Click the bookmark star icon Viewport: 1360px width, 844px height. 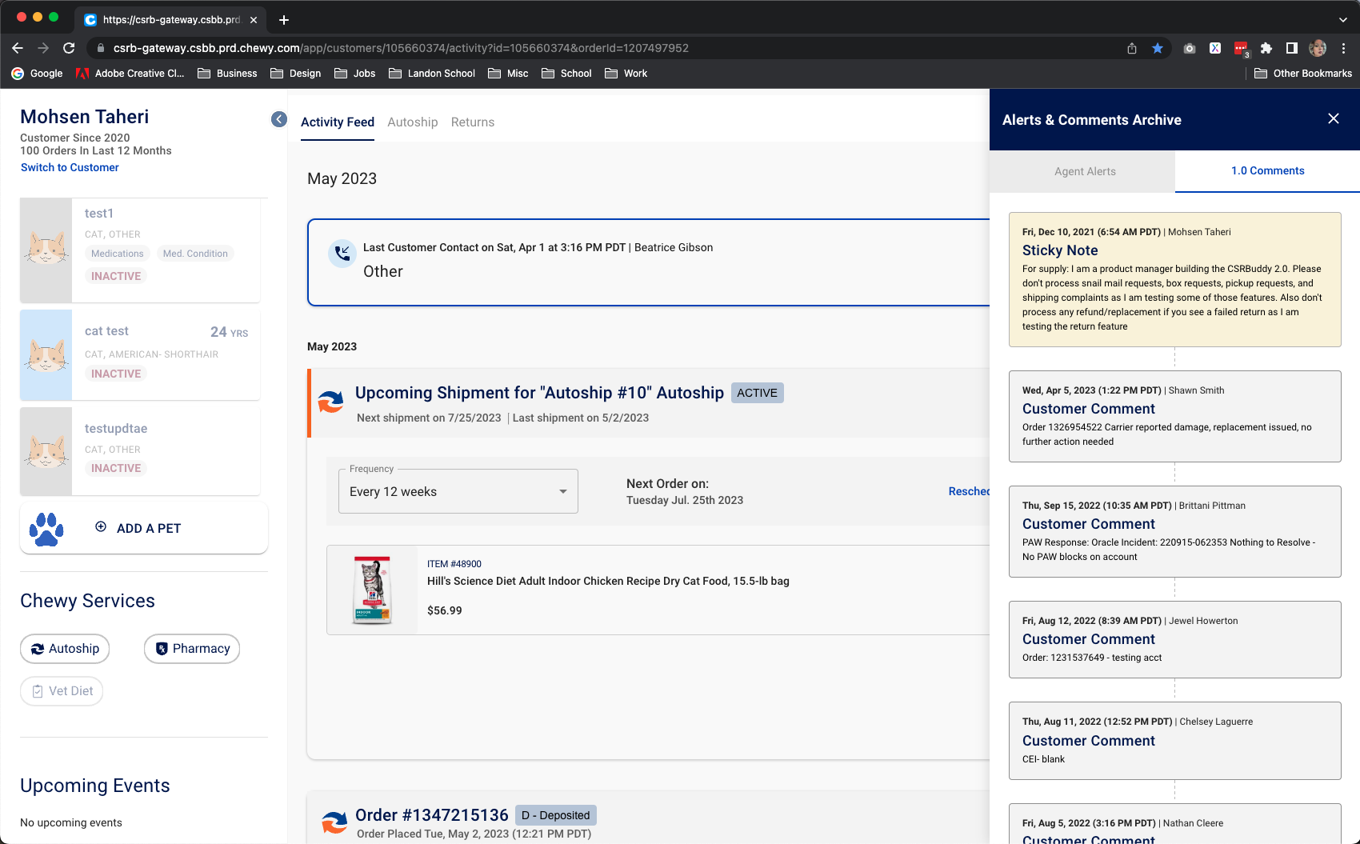(1158, 48)
